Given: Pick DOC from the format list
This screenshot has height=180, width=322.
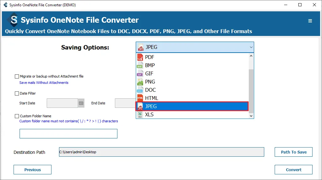Looking at the screenshot, I should tap(192, 90).
